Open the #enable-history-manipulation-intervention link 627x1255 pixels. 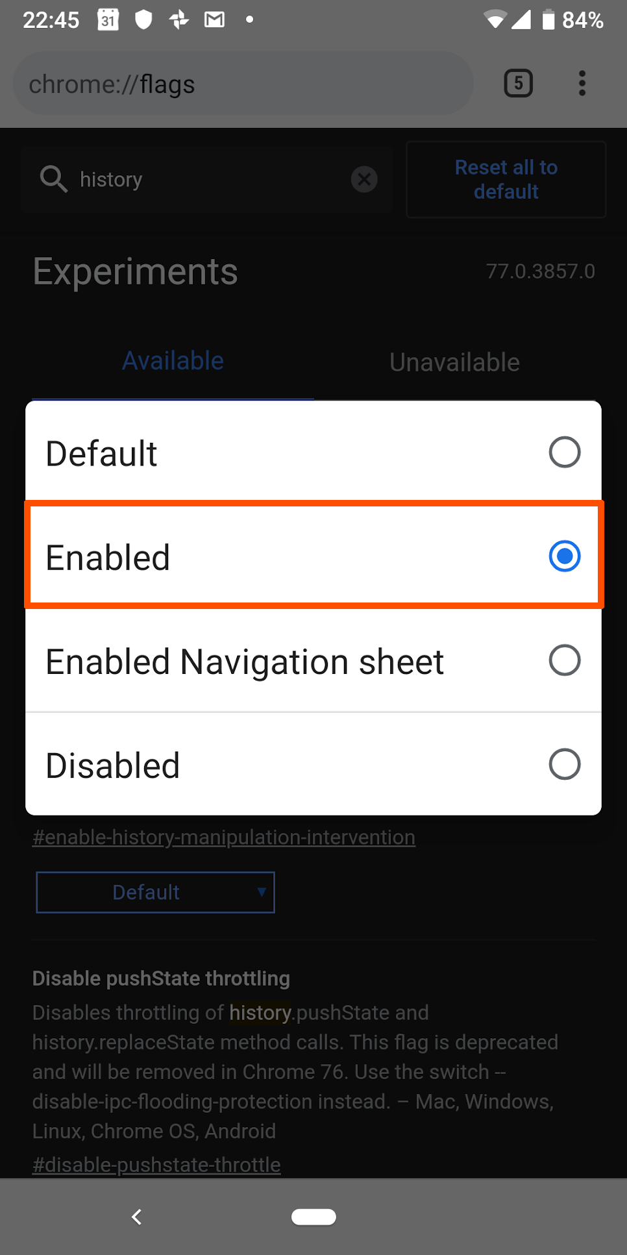pyautogui.click(x=224, y=837)
